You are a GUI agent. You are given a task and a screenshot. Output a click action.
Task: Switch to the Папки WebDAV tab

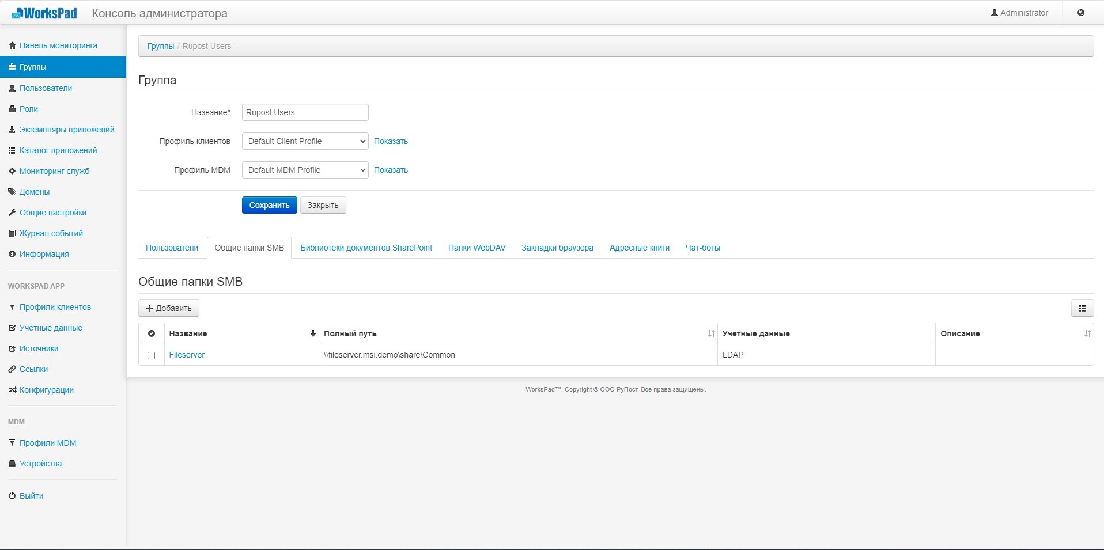click(x=477, y=248)
